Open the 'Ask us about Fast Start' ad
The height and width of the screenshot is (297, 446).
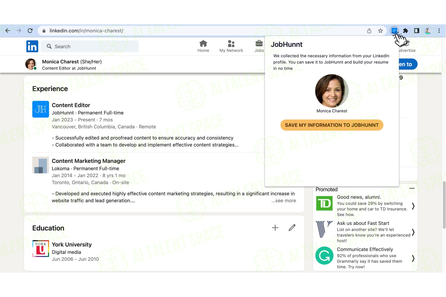pyautogui.click(x=363, y=223)
